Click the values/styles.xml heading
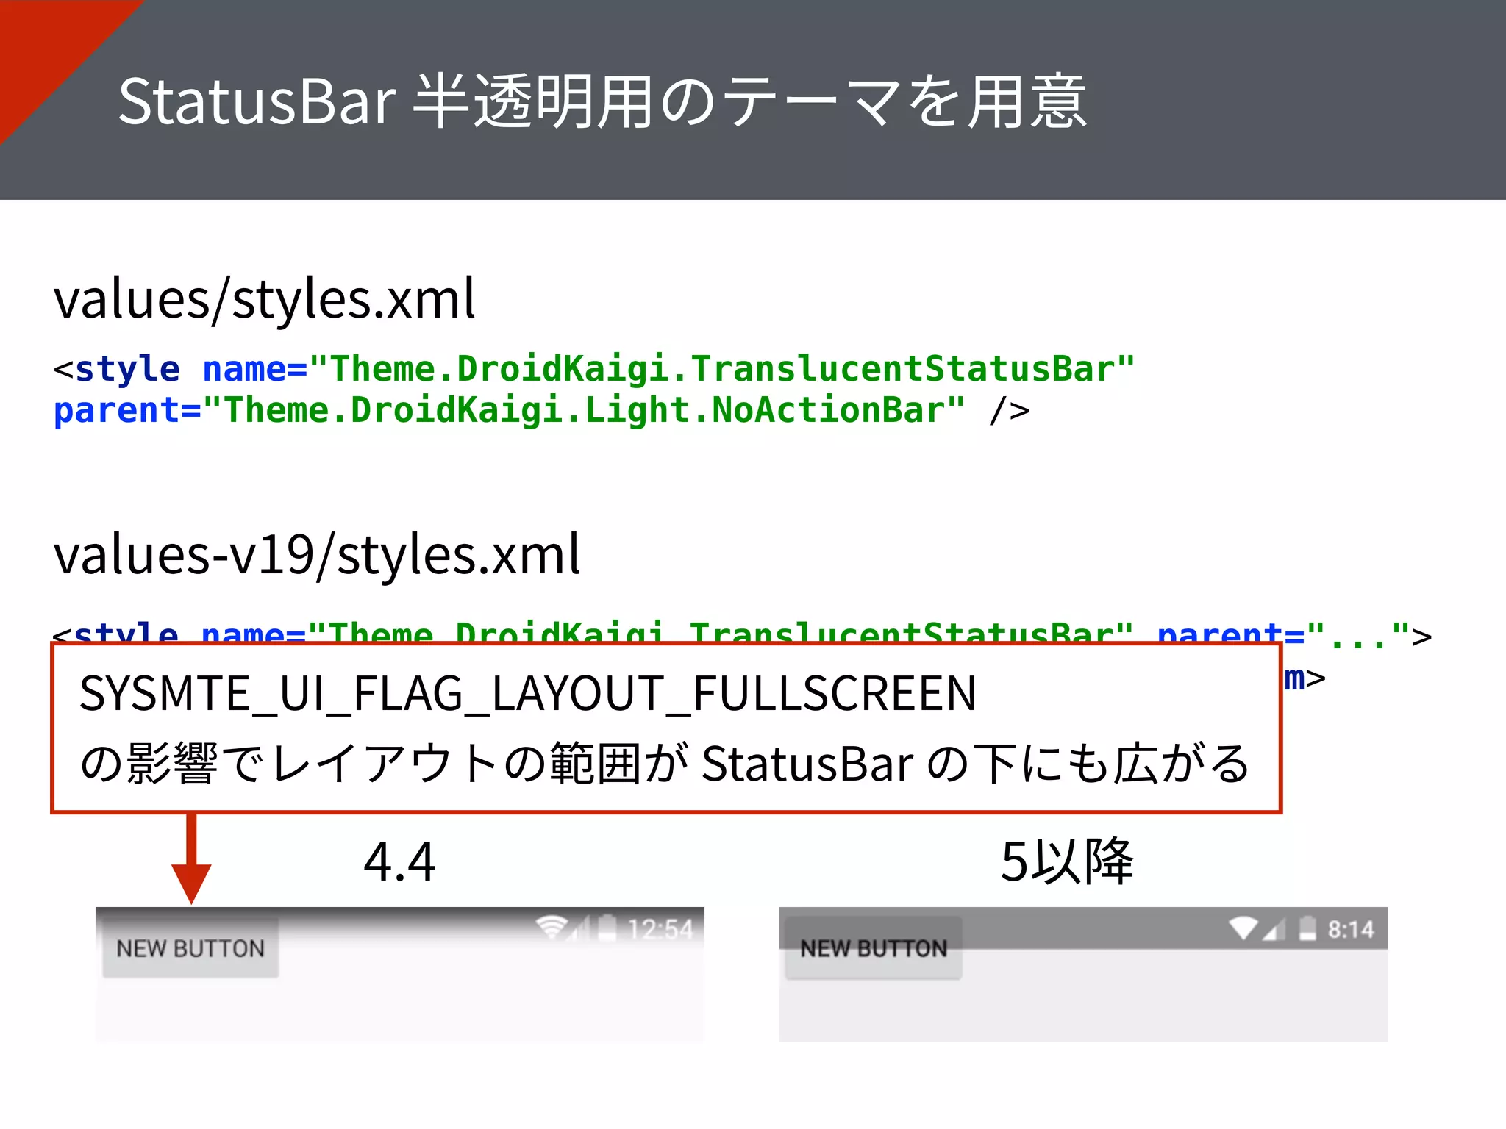 pyautogui.click(x=265, y=299)
